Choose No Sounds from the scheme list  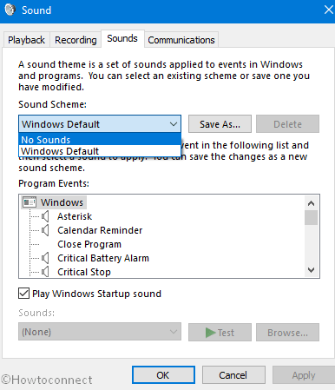pyautogui.click(x=100, y=140)
